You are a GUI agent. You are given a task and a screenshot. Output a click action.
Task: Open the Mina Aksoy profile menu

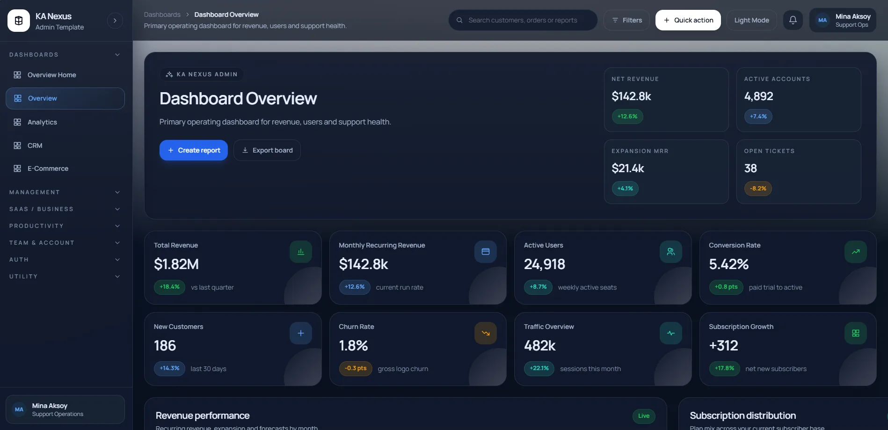[x=842, y=20]
